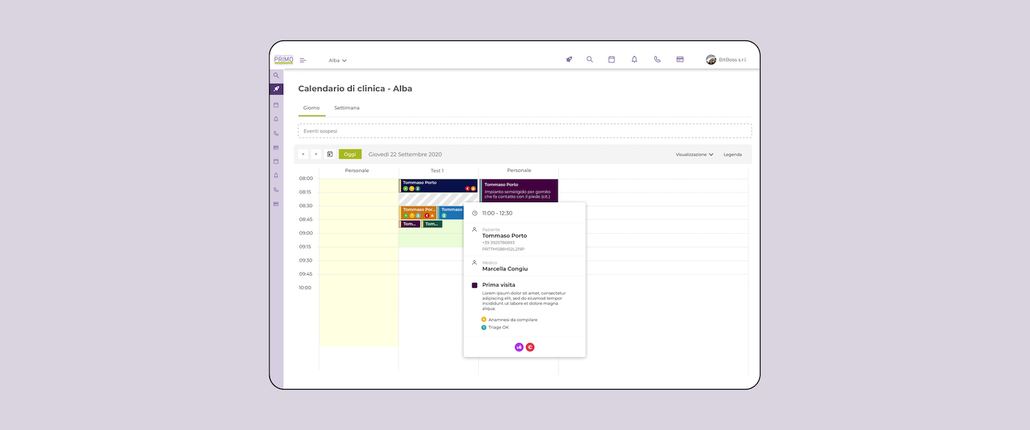This screenshot has height=430, width=1030.
Task: Click the bell notifications icon in header
Action: click(x=634, y=60)
